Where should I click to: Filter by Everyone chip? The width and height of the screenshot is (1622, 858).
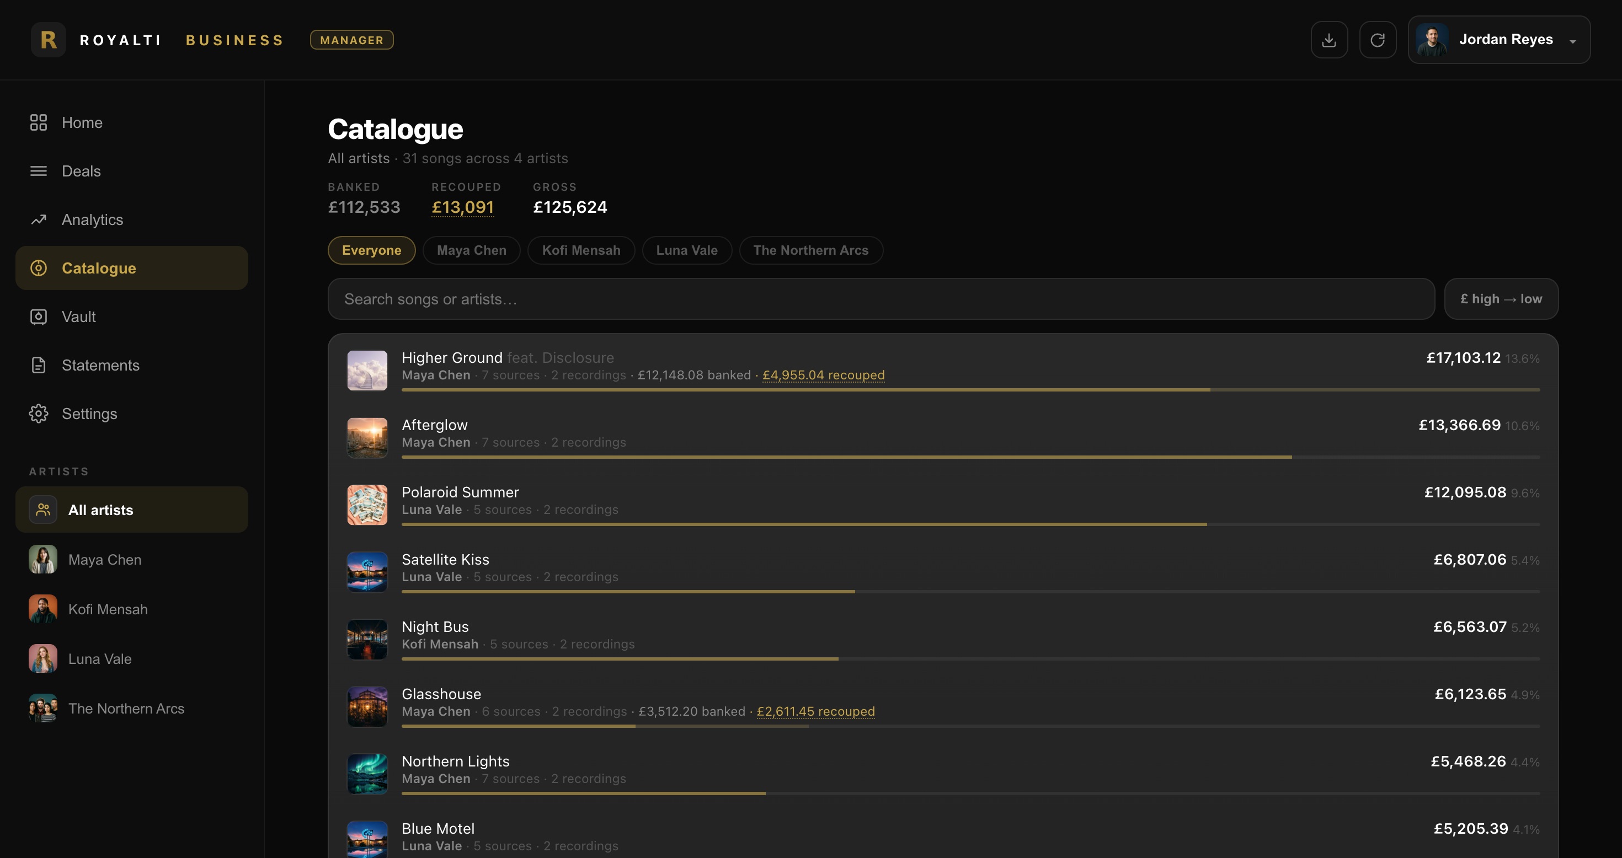371,250
